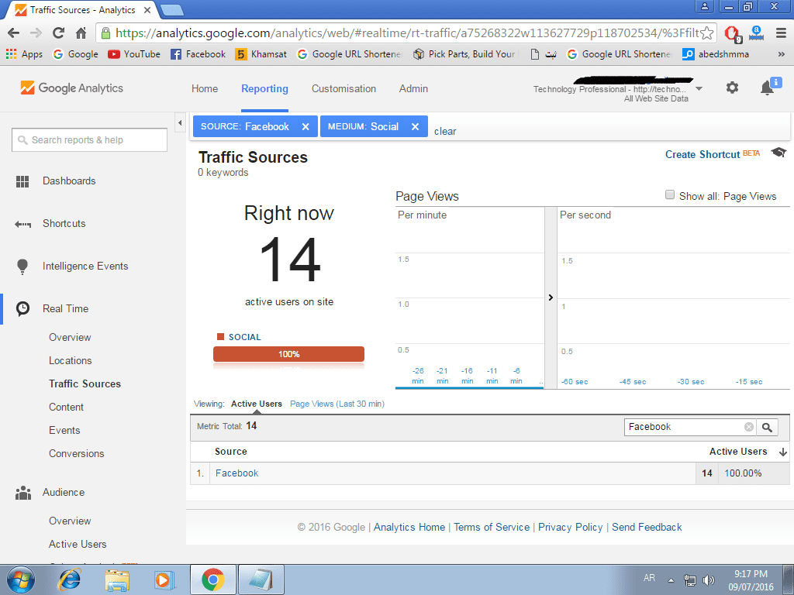Reload the page with the browser refresh button
The width and height of the screenshot is (794, 595).
tap(58, 33)
